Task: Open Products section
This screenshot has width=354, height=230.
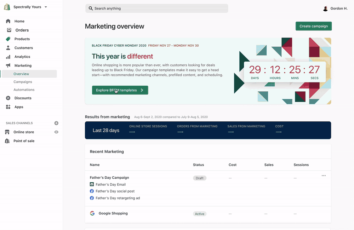Action: (x=22, y=39)
